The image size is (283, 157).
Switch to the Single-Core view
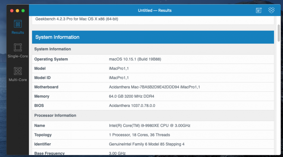pos(18,51)
